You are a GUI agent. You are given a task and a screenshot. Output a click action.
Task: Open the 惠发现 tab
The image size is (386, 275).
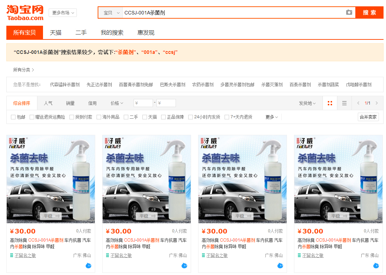point(146,32)
